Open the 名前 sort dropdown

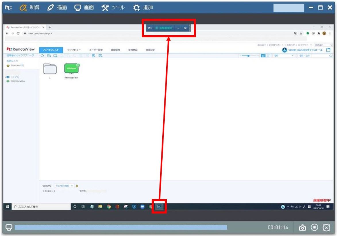pyautogui.click(x=284, y=56)
